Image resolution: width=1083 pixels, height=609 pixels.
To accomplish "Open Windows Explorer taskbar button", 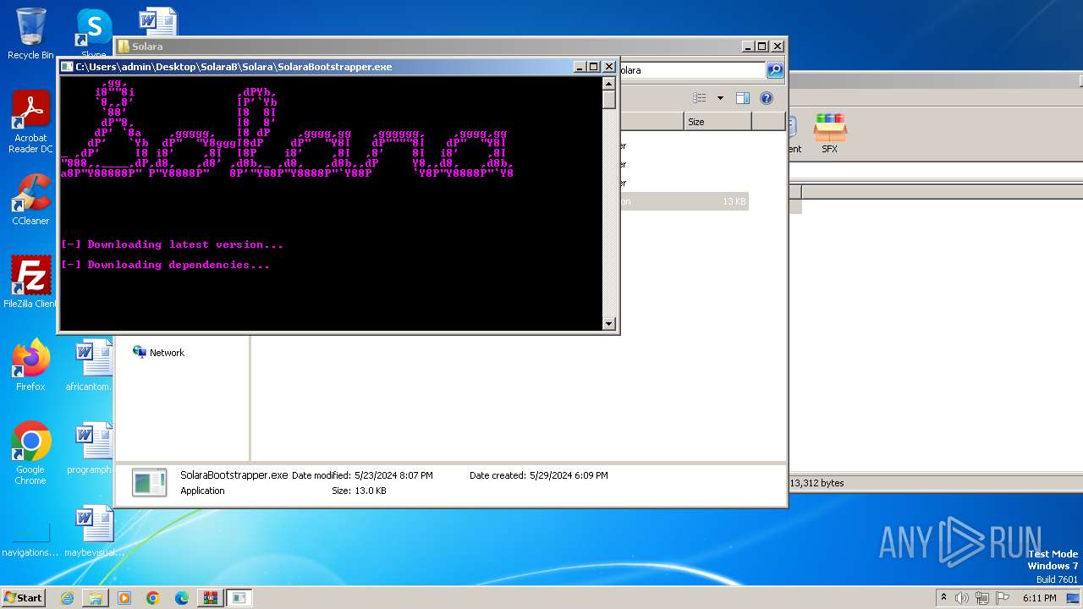I will (96, 598).
